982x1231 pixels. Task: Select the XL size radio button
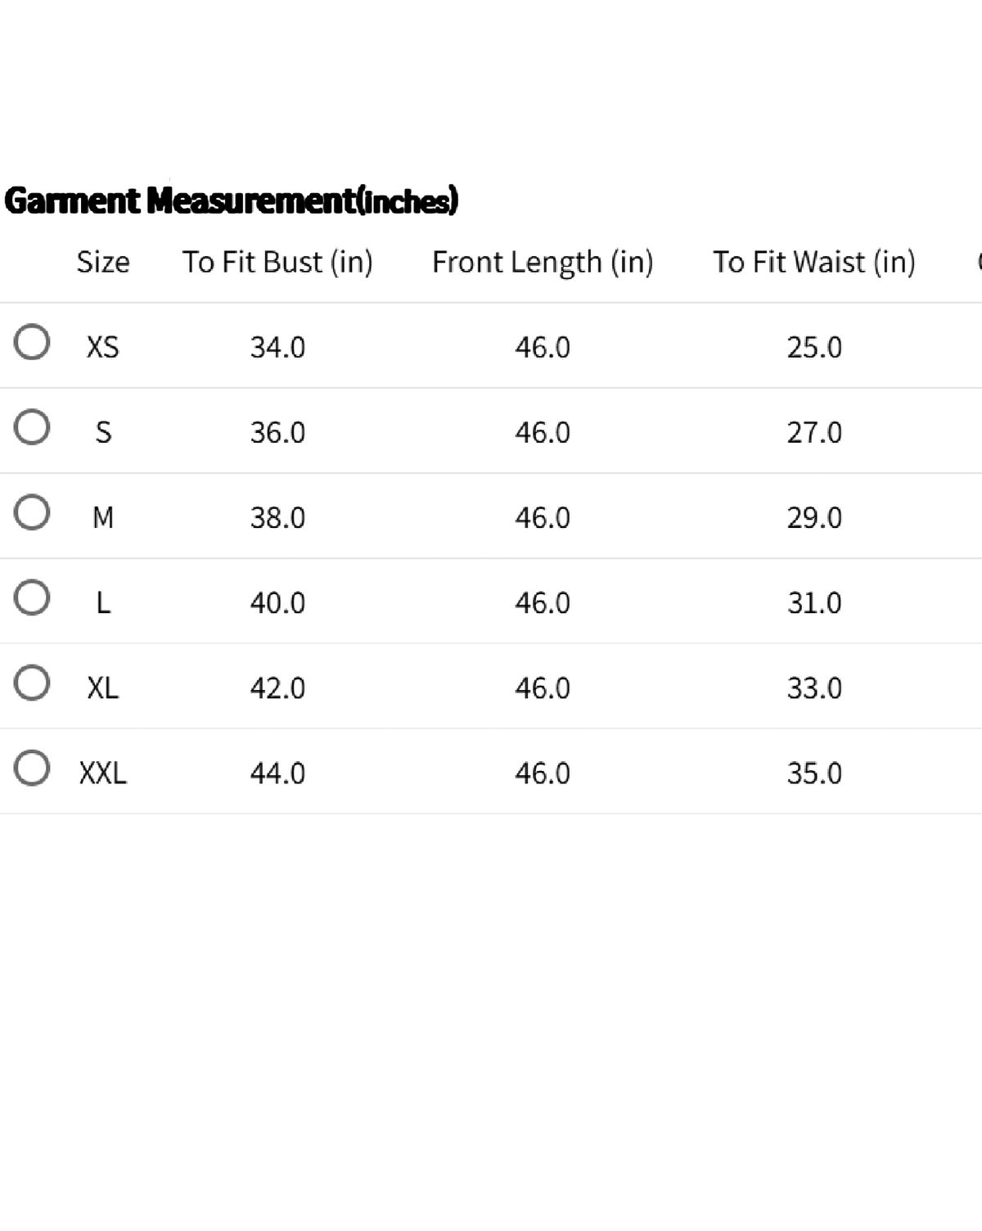[32, 683]
